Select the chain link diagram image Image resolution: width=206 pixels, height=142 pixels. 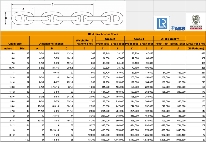coord(63,15)
